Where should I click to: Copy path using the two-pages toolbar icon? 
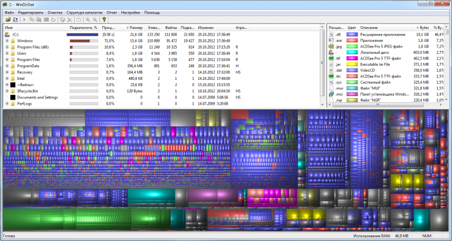[x=32, y=20]
